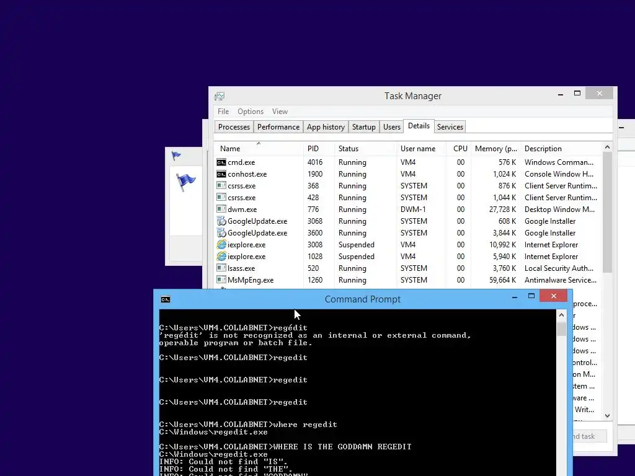Open the File menu in Task Manager

coord(223,112)
